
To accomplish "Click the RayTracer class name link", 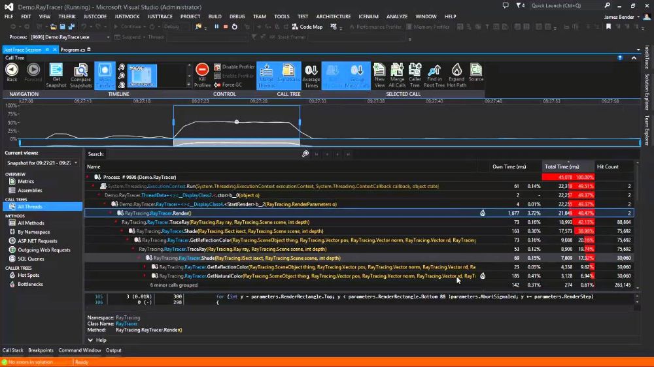I will point(126,324).
